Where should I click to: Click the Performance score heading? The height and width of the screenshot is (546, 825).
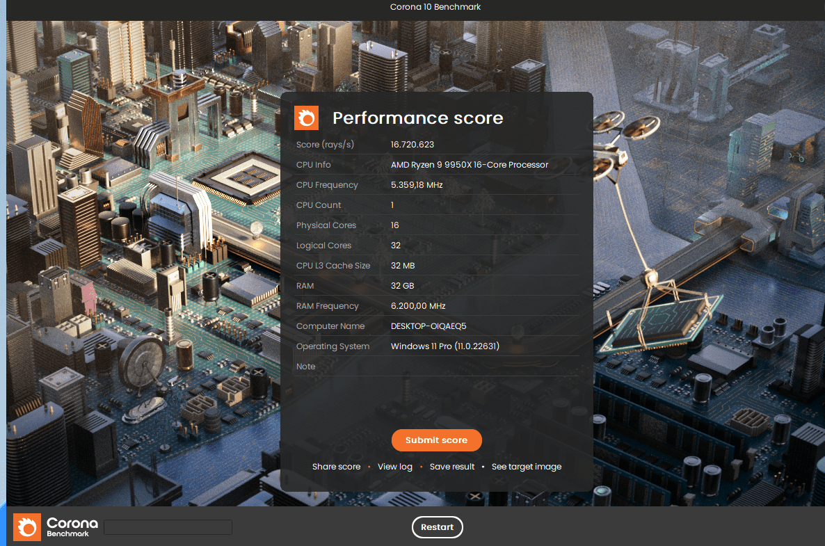coord(418,118)
